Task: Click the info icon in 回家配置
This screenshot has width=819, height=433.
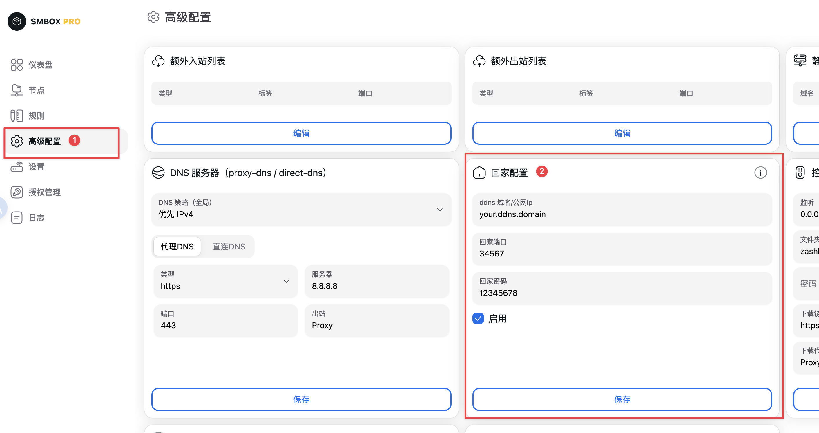Action: coord(760,173)
